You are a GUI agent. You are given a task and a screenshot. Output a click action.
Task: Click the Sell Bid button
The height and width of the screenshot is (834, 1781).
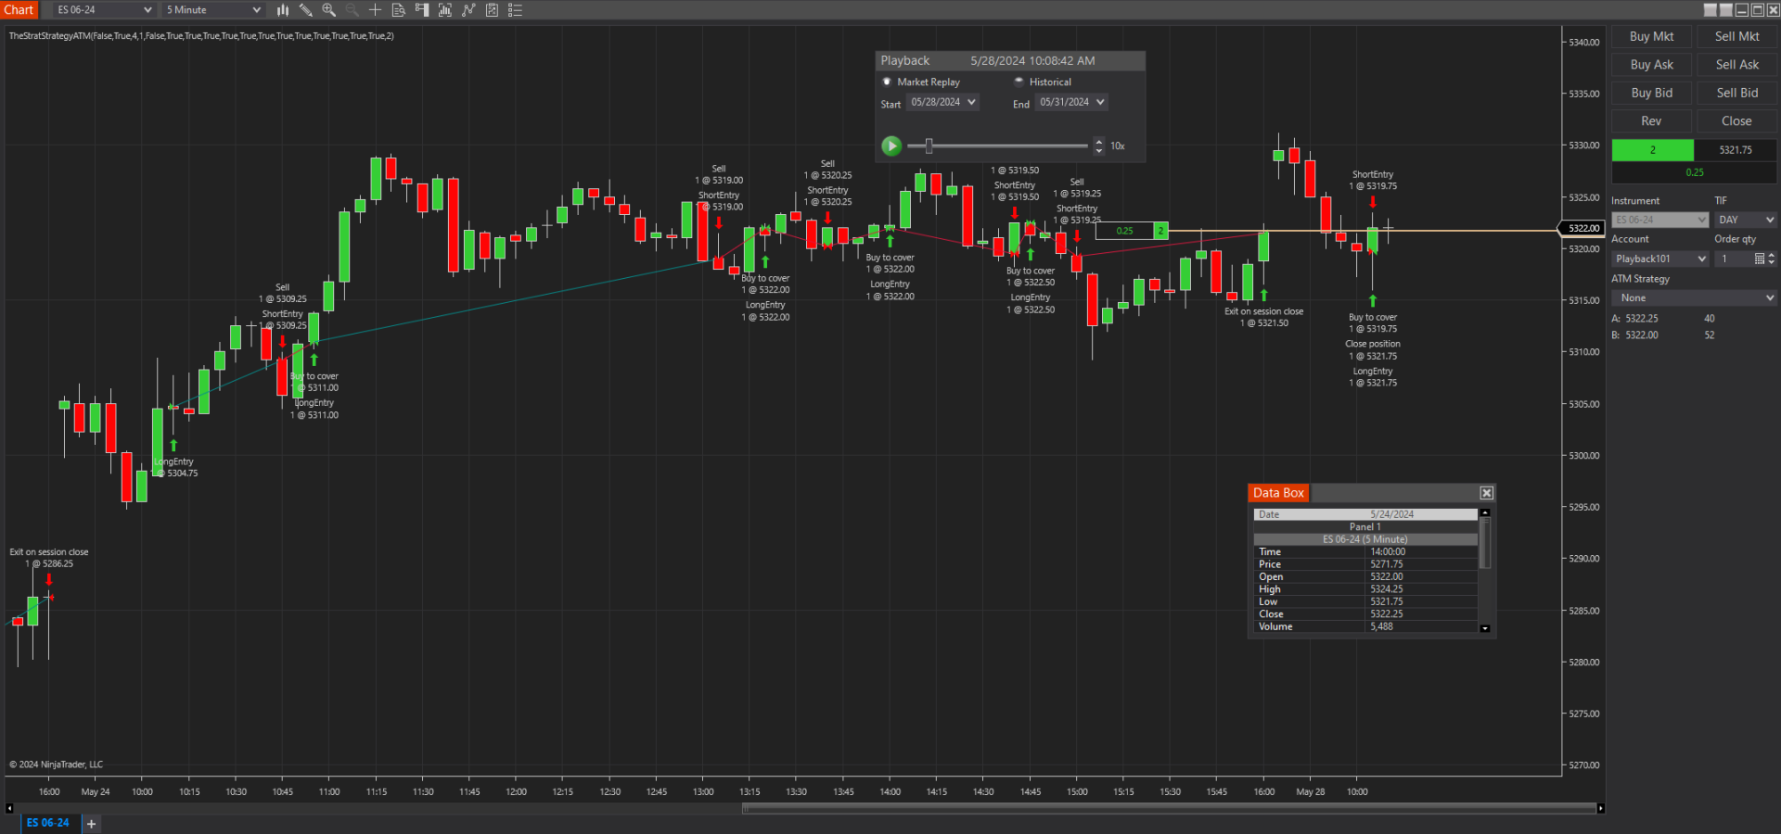(1736, 93)
